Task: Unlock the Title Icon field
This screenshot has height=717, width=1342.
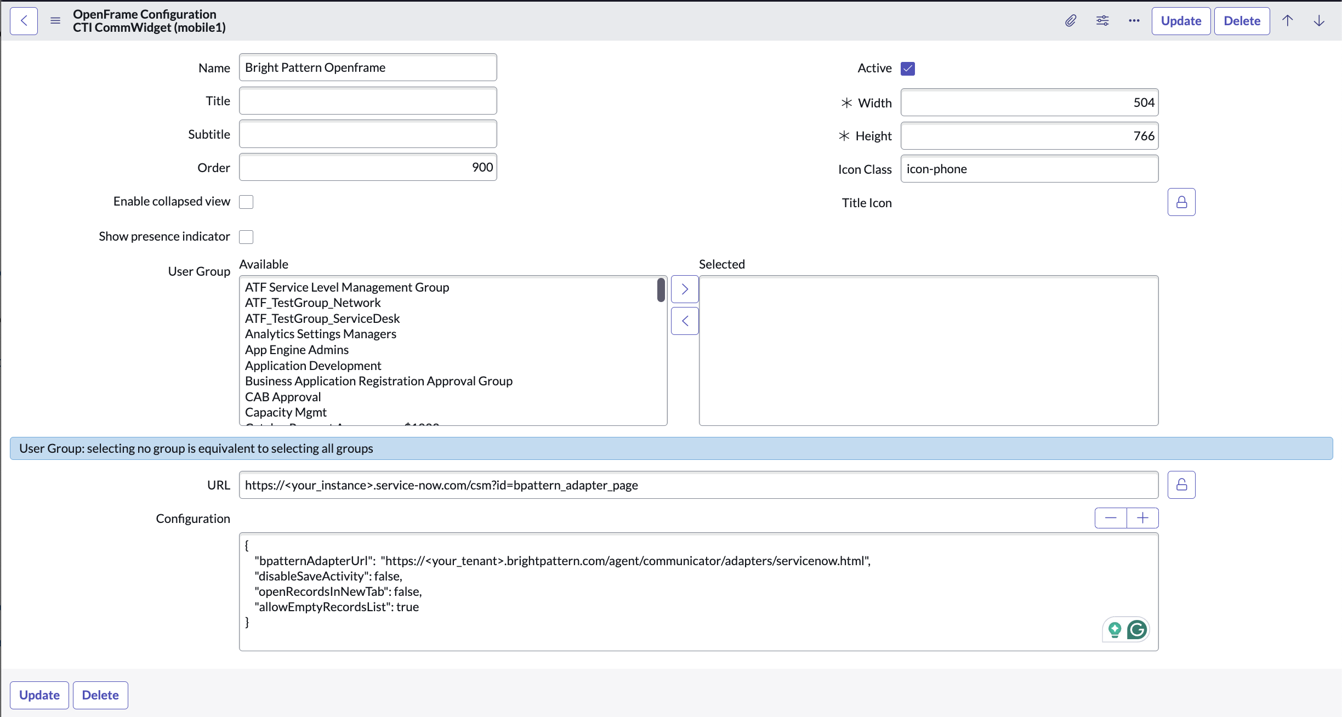Action: tap(1181, 202)
